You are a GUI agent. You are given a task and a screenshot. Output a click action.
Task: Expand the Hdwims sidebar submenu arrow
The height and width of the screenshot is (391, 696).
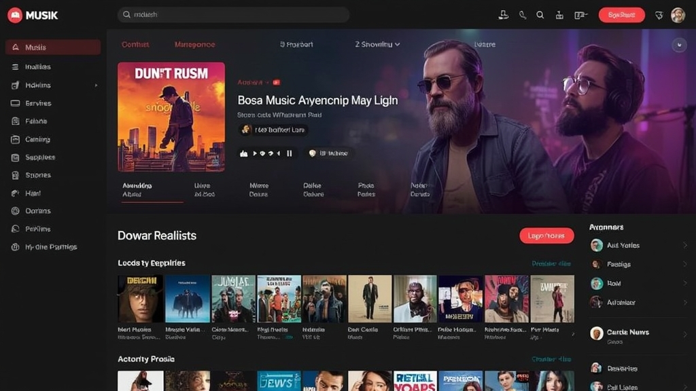pyautogui.click(x=96, y=85)
